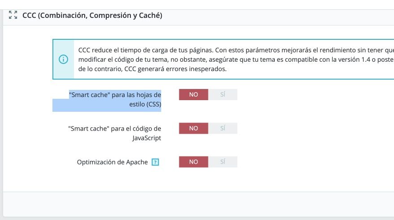Enable Smart cache for JavaScript with SÍ
This screenshot has height=220, width=394.
[223, 128]
